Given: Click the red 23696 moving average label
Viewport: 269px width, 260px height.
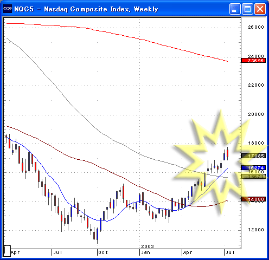Looking at the screenshot, I should point(253,61).
